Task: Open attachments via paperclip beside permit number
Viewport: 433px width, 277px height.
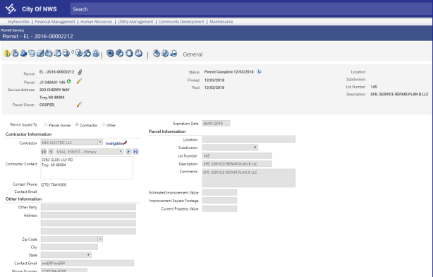Action: 80,72
